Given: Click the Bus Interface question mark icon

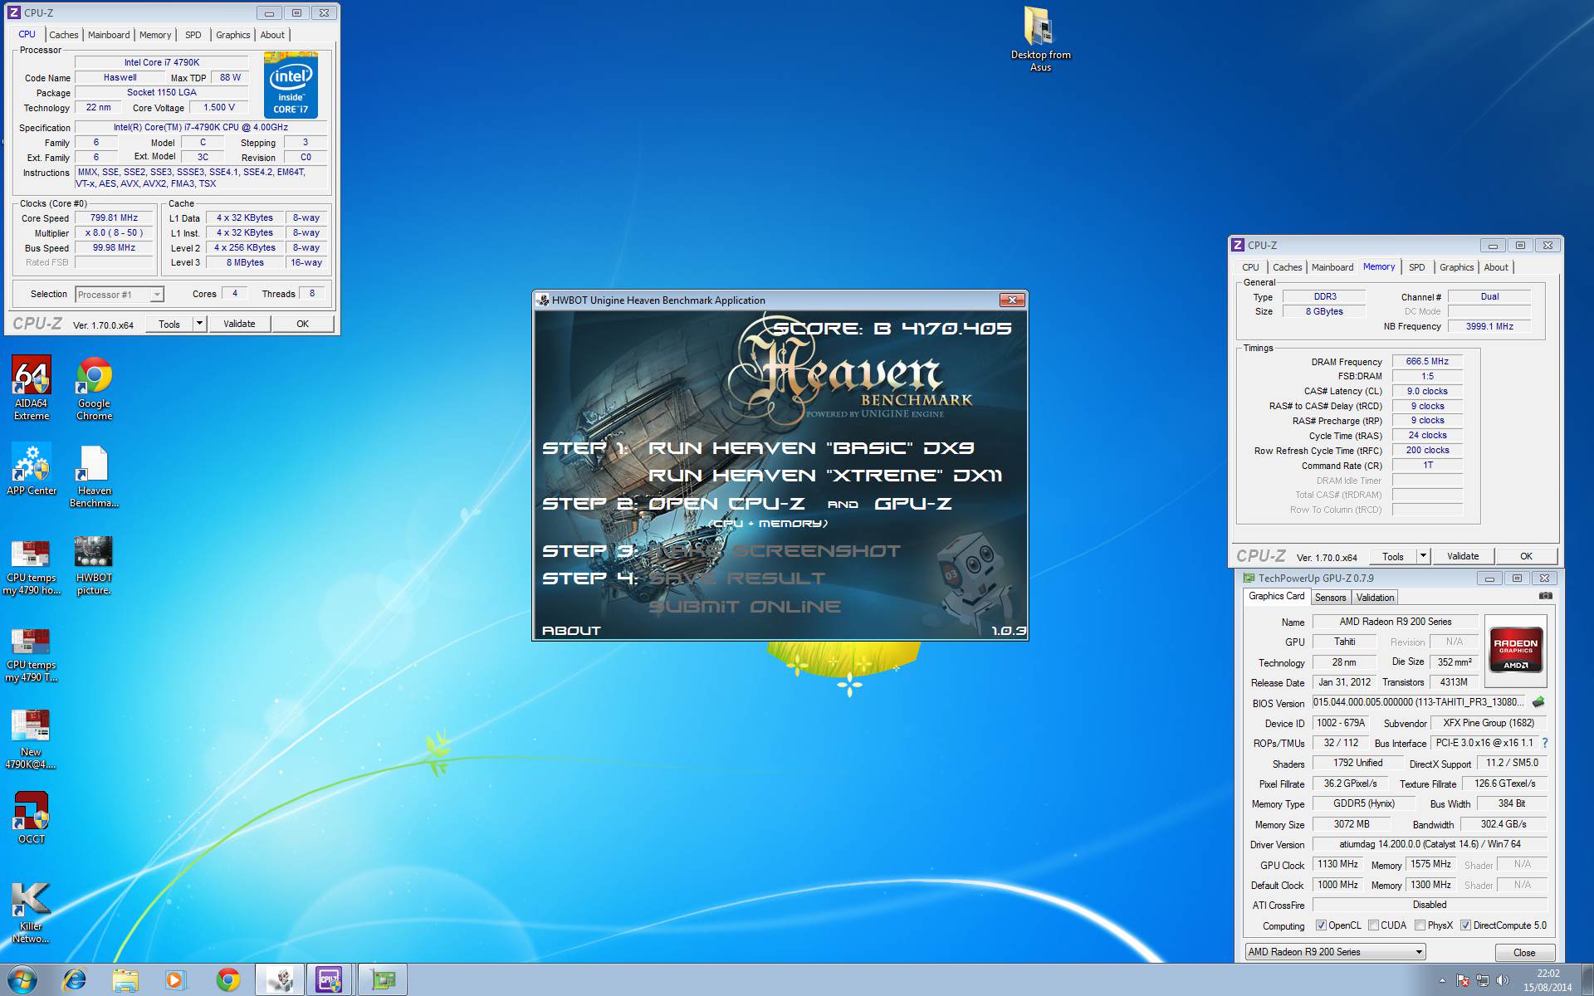Looking at the screenshot, I should click(1545, 743).
